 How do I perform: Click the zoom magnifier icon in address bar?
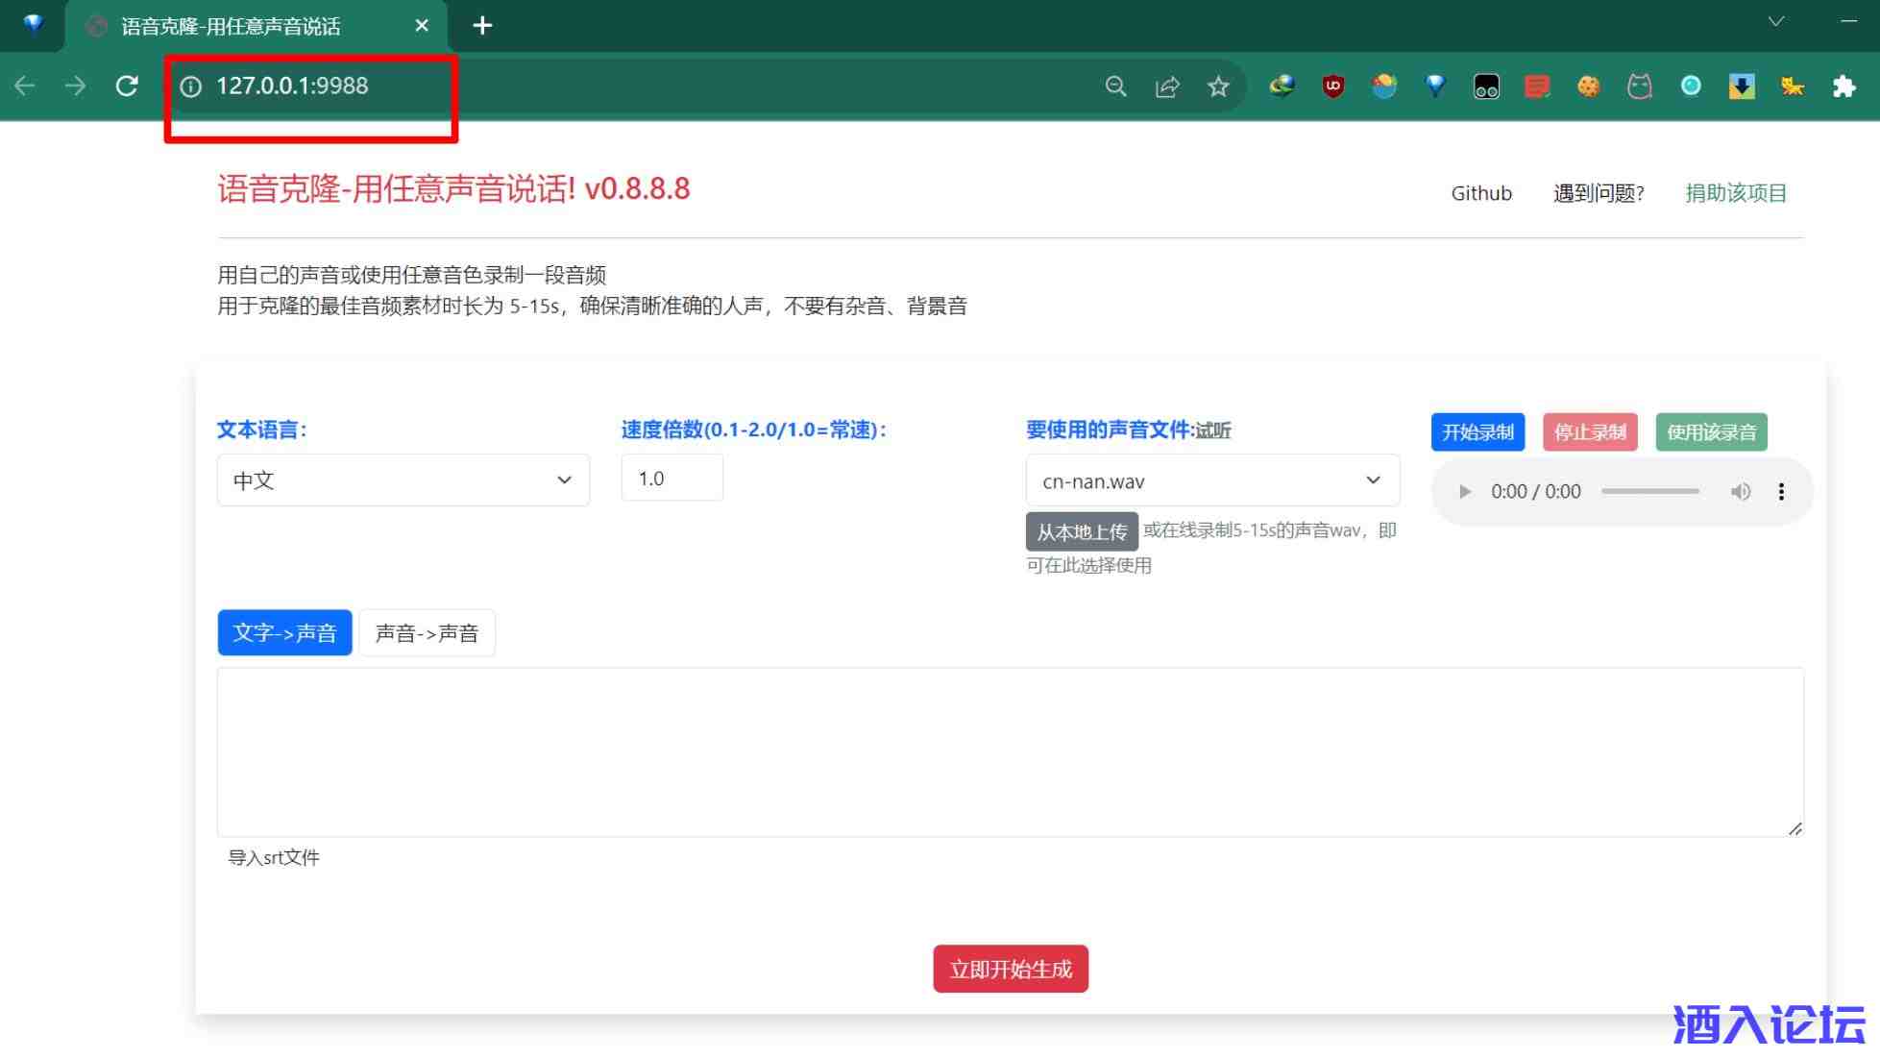[x=1115, y=86]
